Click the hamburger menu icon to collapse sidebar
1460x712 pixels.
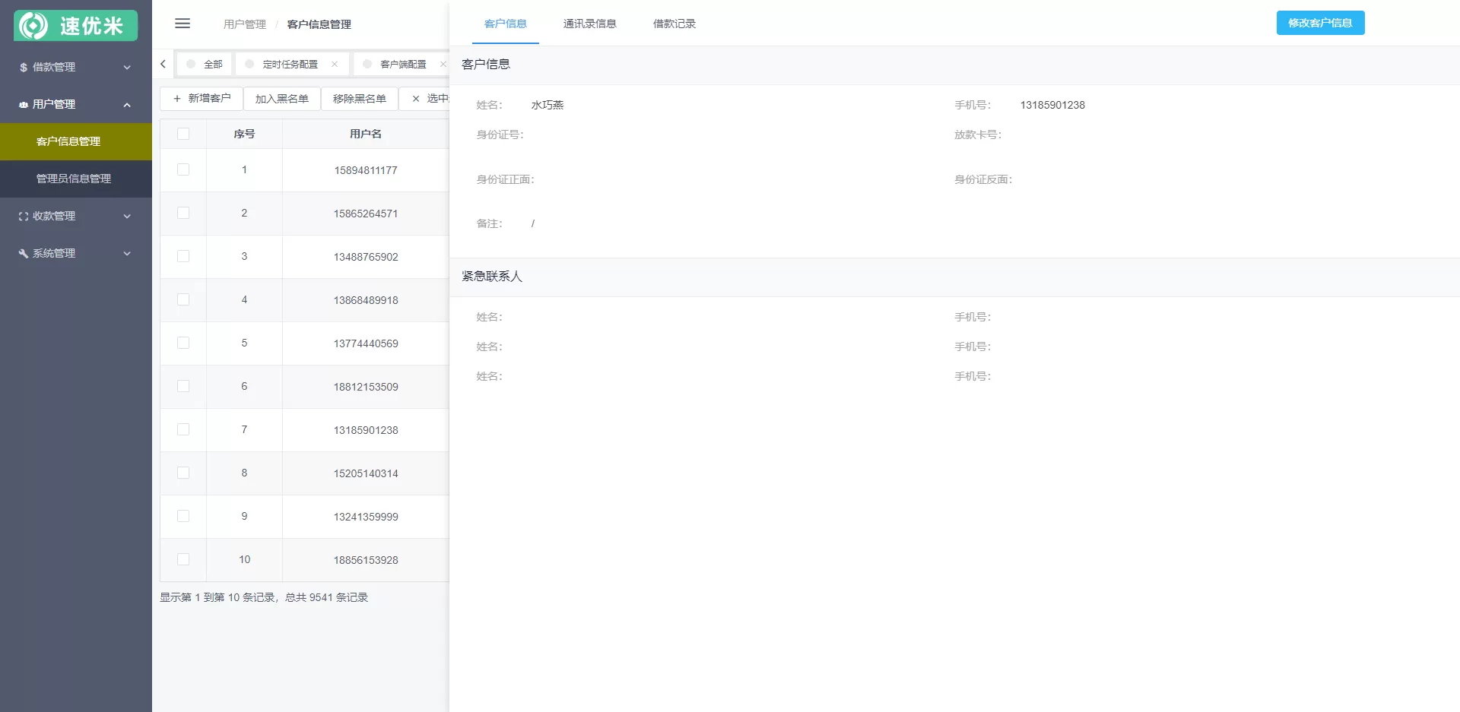(x=182, y=24)
